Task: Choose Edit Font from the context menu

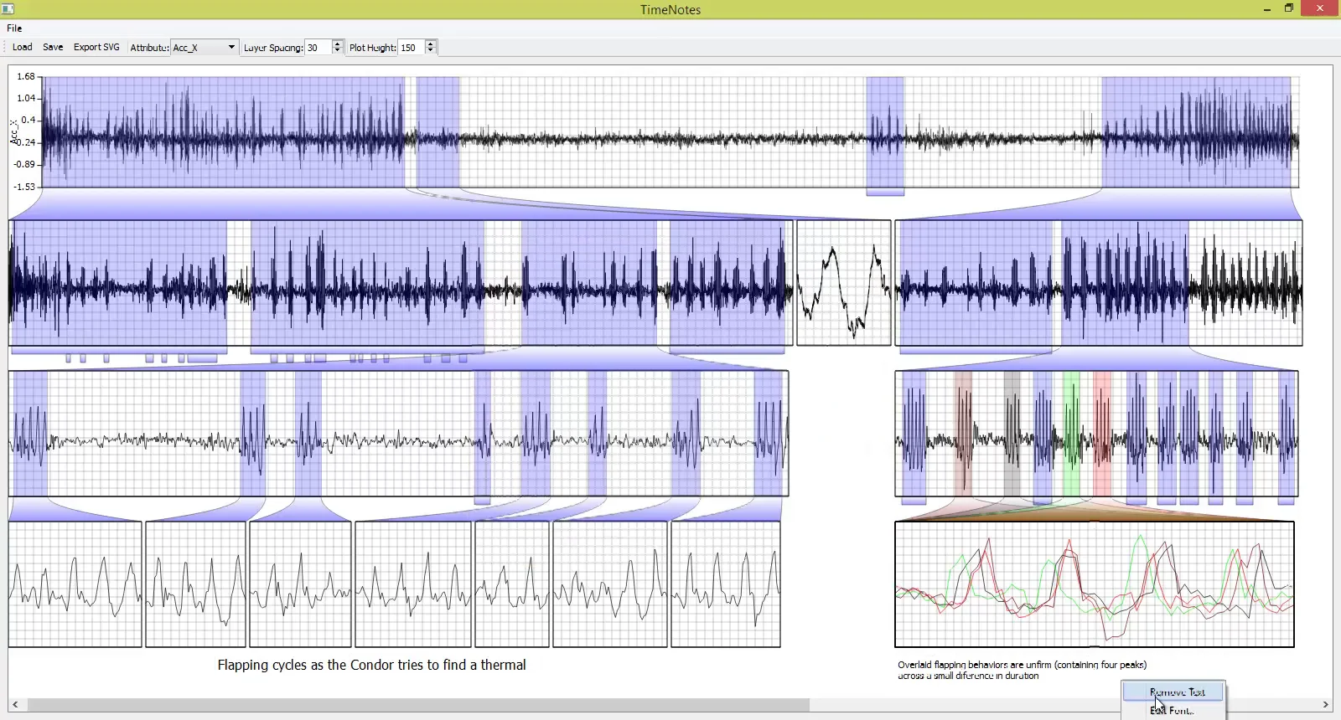Action: (x=1173, y=710)
